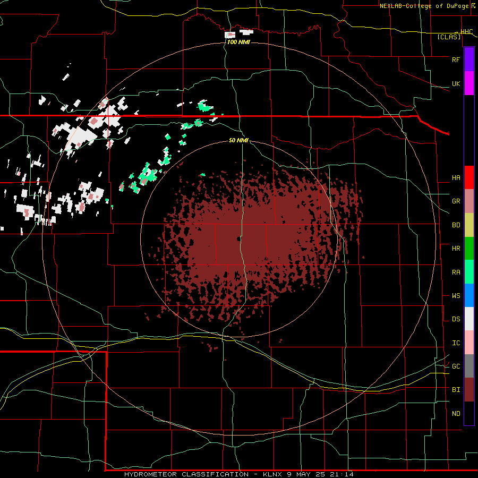
Task: Click the red HA legend swatch
Action: point(469,177)
